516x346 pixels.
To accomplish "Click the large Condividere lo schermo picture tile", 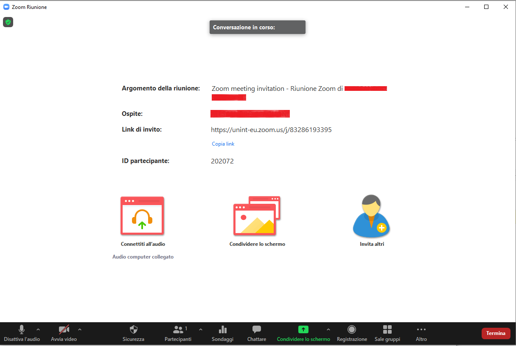I will coord(257,216).
